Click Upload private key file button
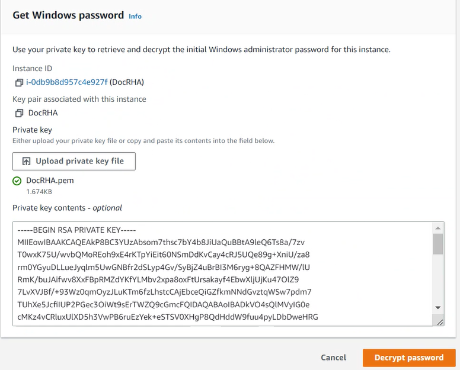This screenshot has height=370, width=460. pos(74,161)
